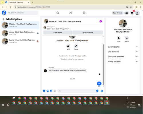
Task: Click the Facebook logo icon
Action: click(4, 13)
